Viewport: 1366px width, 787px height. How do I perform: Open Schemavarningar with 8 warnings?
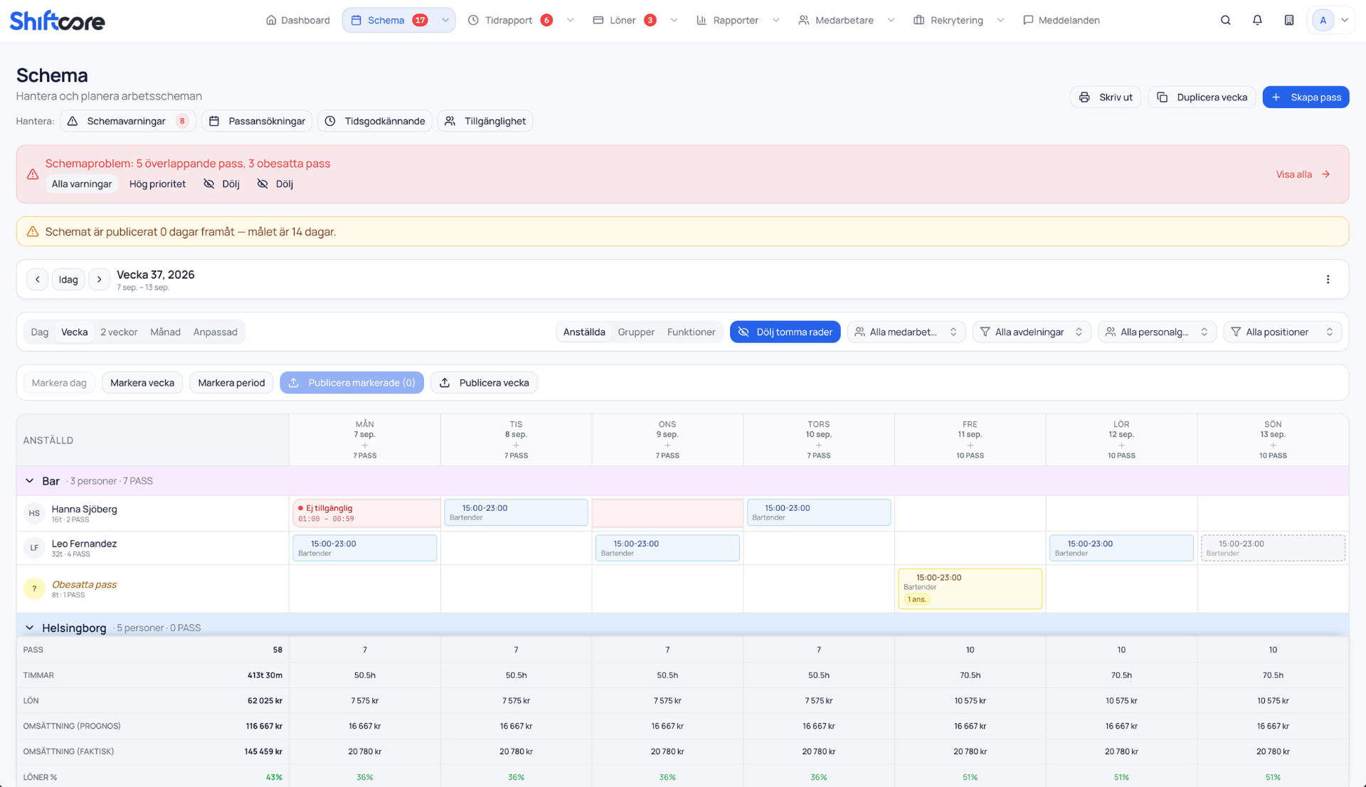pos(128,121)
